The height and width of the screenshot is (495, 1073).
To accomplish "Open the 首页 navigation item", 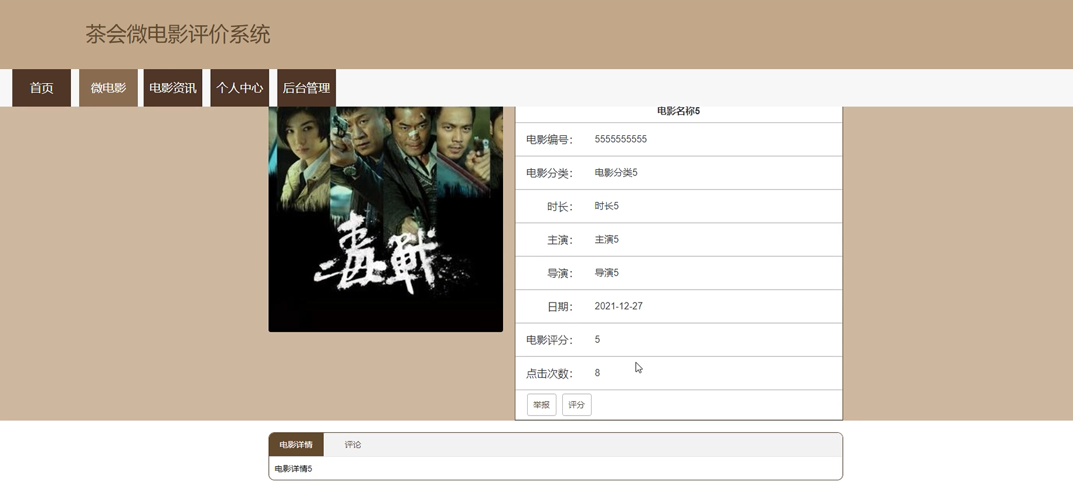I will [x=42, y=88].
